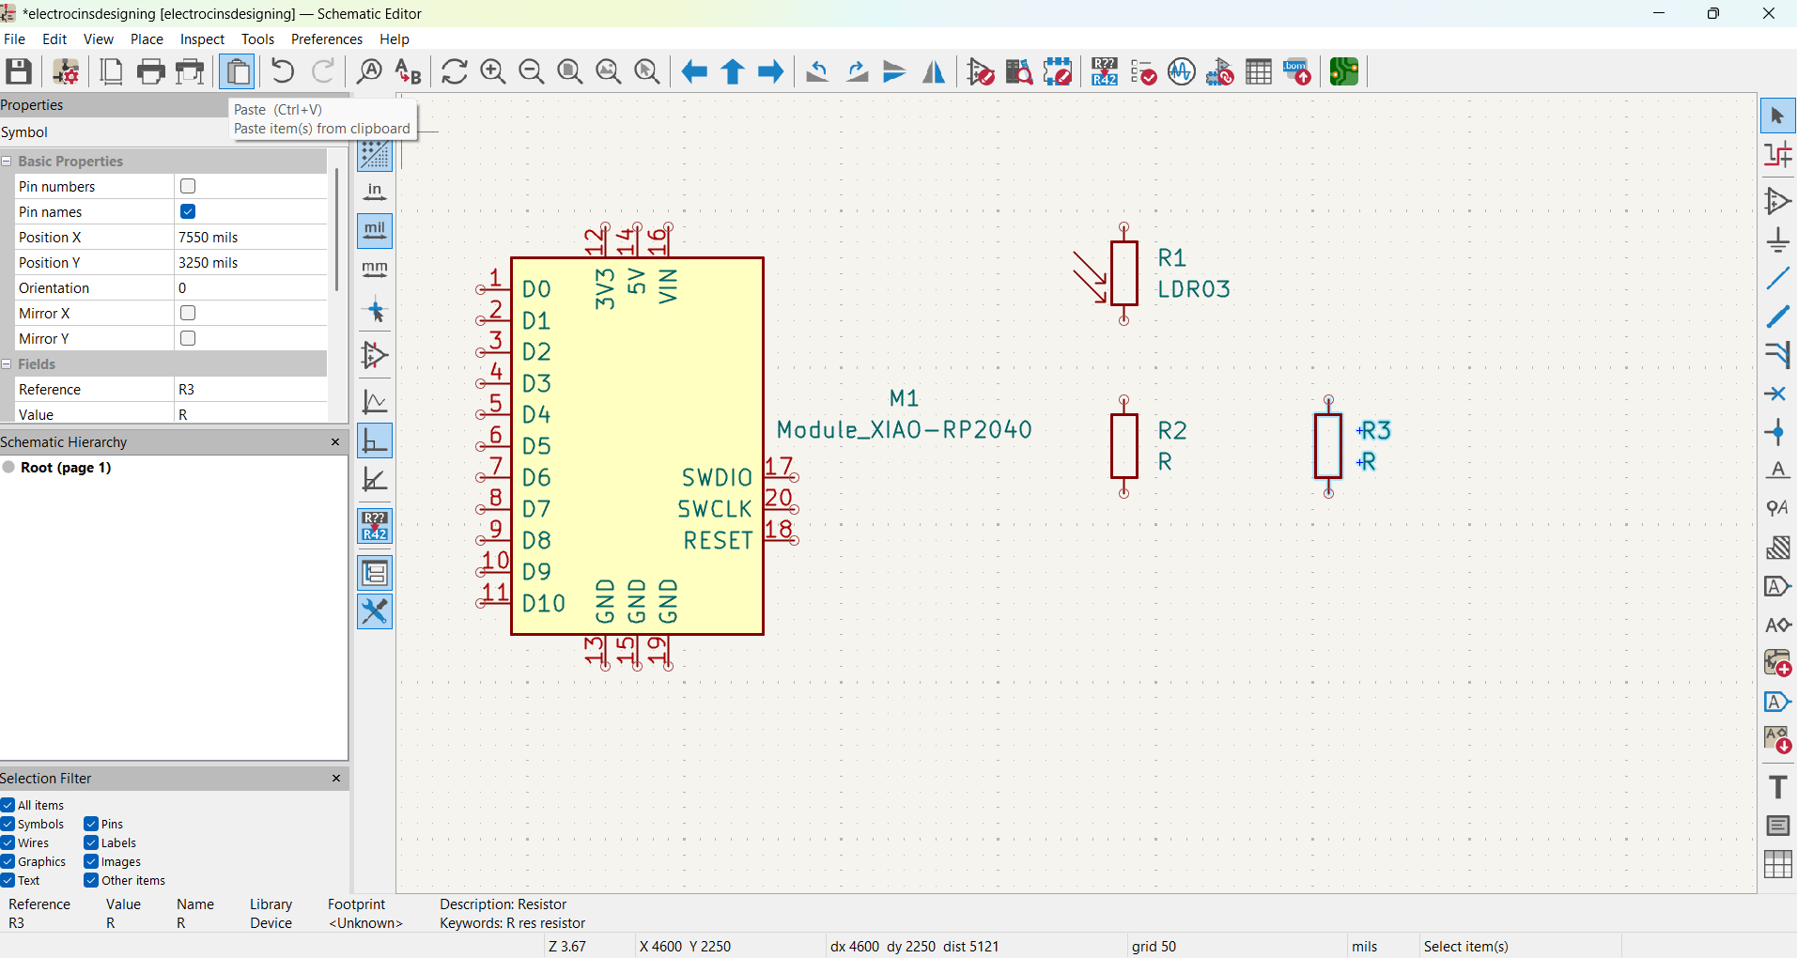Generate bill of materials

[x=1297, y=71]
